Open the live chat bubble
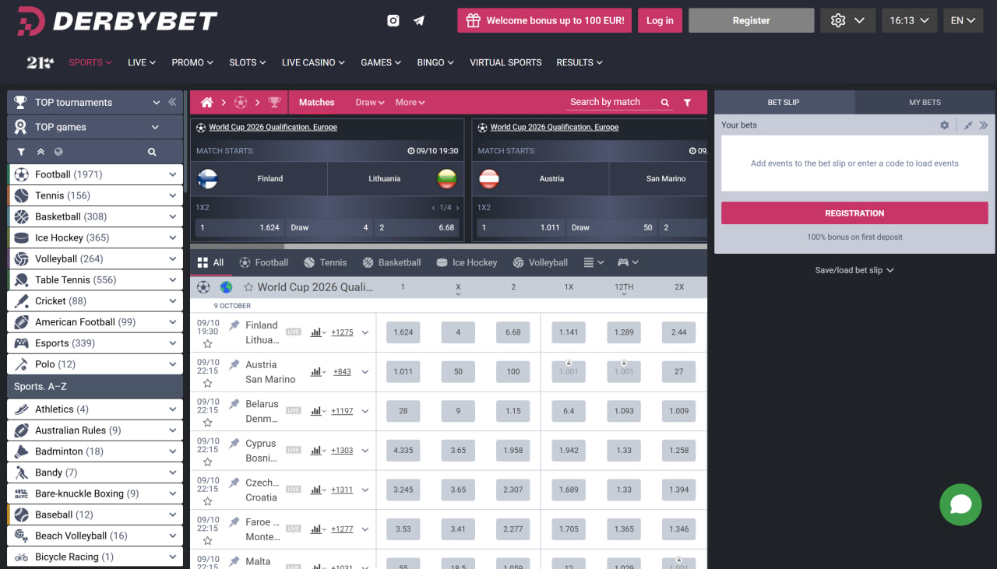The image size is (997, 569). (960, 504)
